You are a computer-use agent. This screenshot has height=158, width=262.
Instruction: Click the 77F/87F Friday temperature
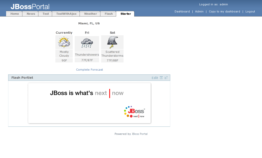click(x=87, y=60)
